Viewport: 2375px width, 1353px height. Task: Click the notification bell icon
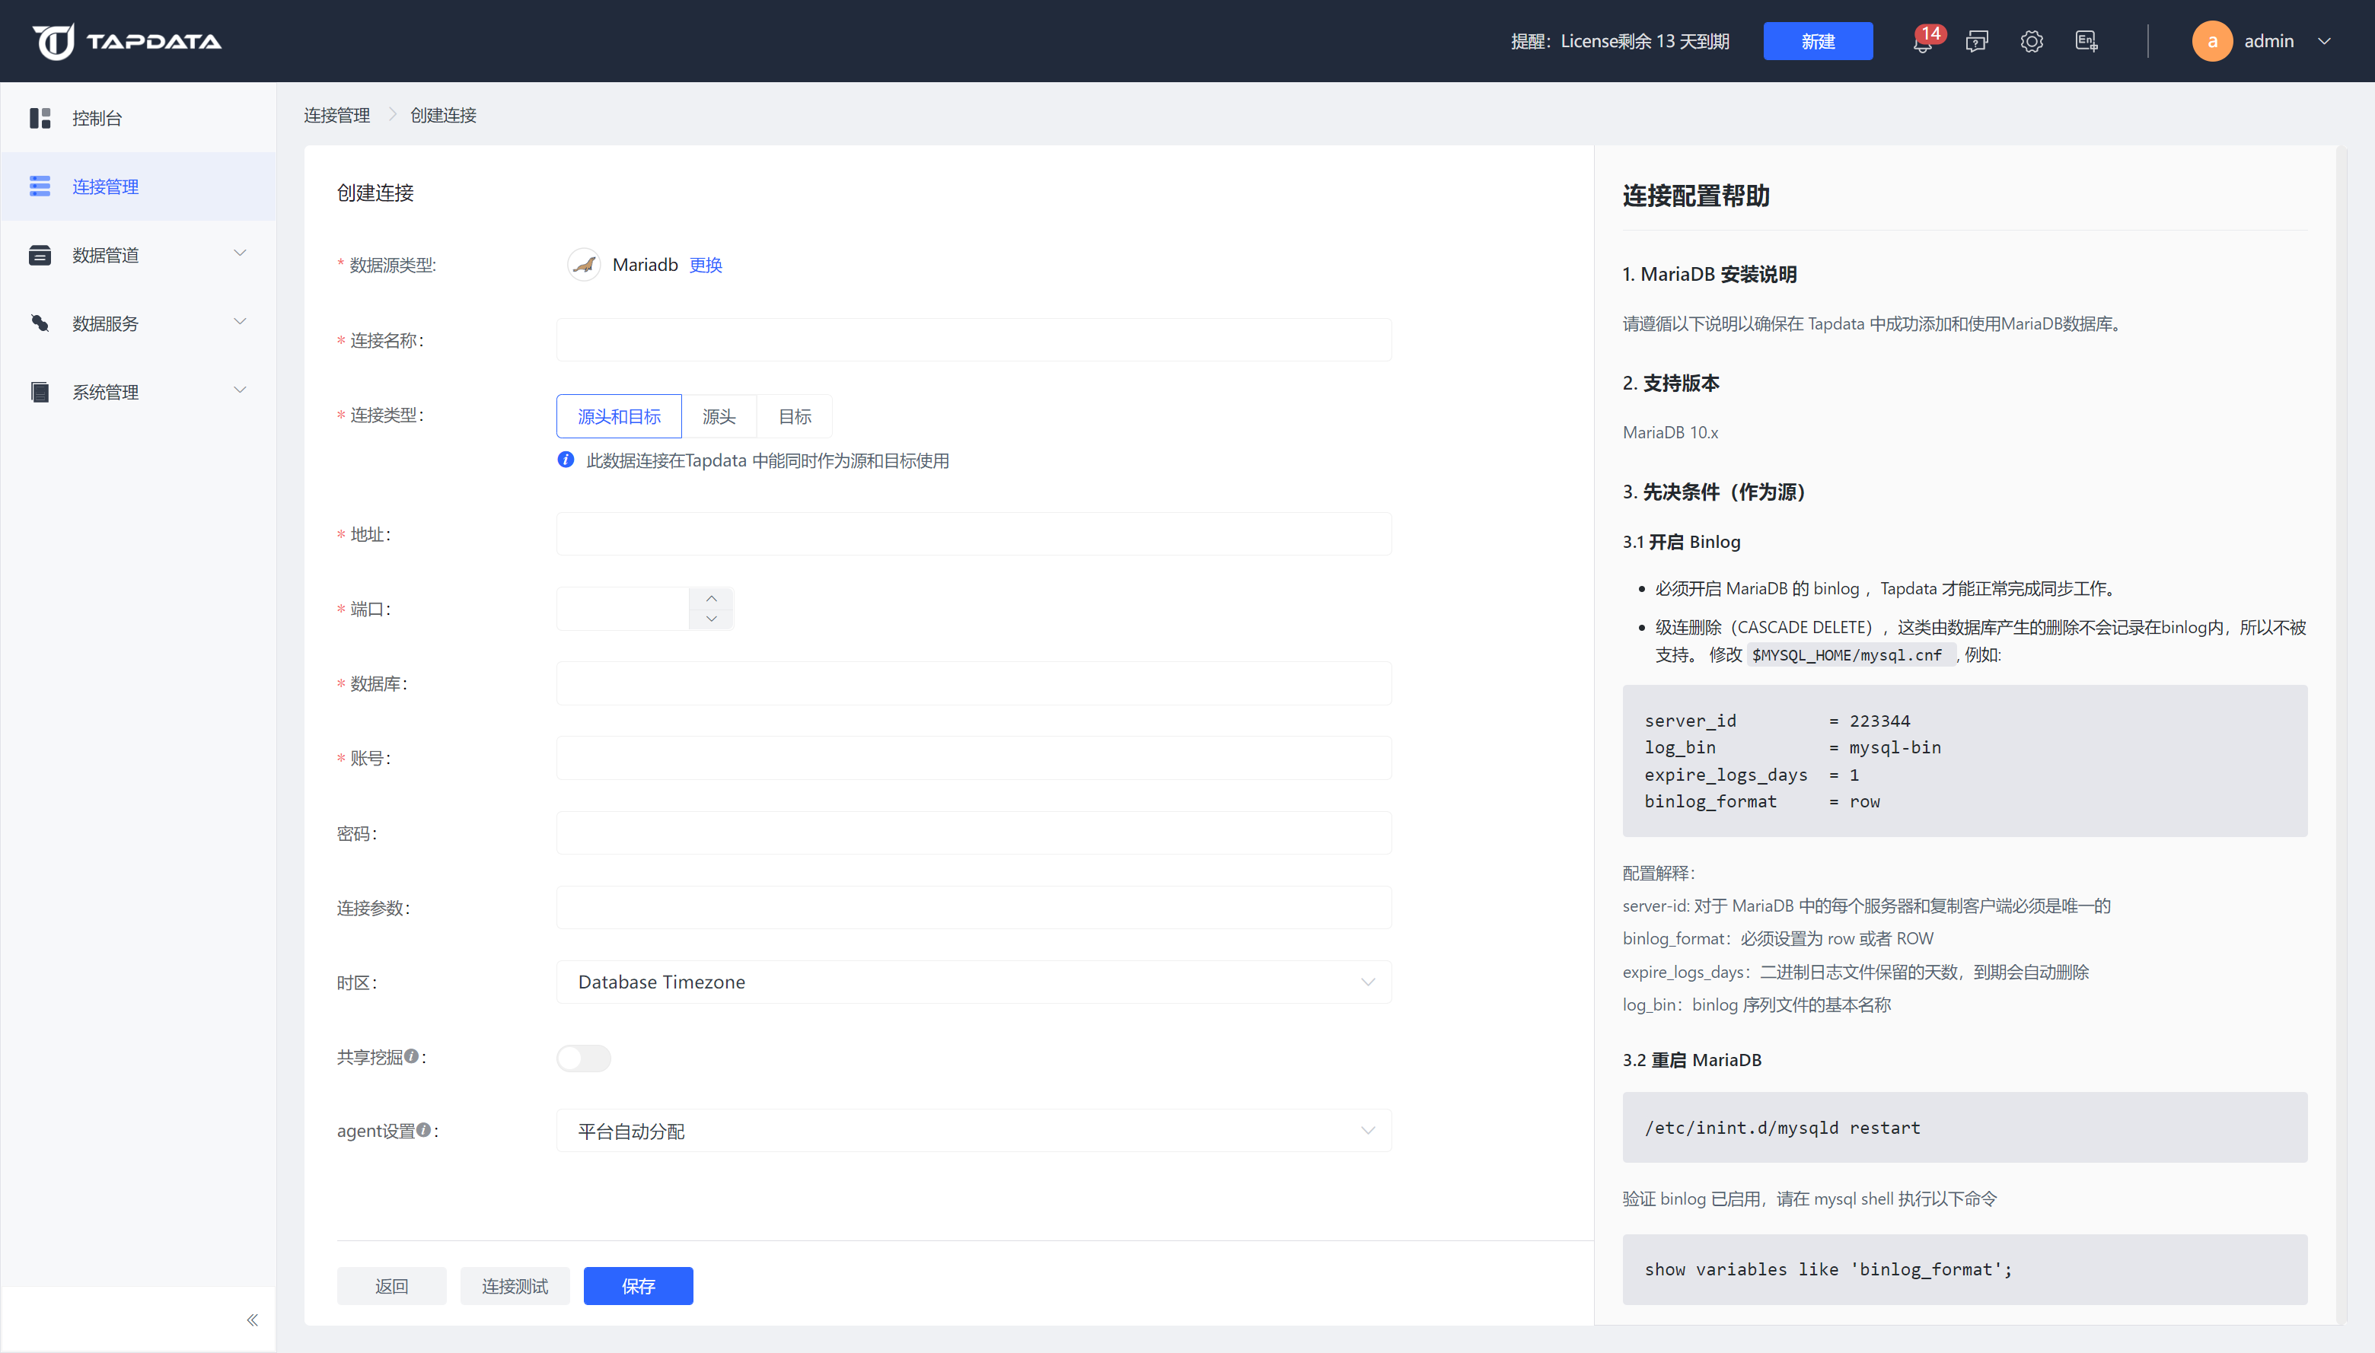[1921, 43]
